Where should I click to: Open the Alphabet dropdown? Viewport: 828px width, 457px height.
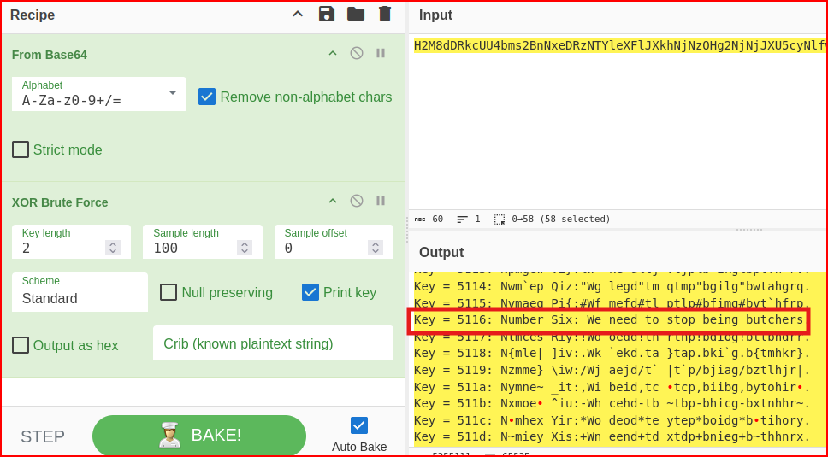[172, 93]
